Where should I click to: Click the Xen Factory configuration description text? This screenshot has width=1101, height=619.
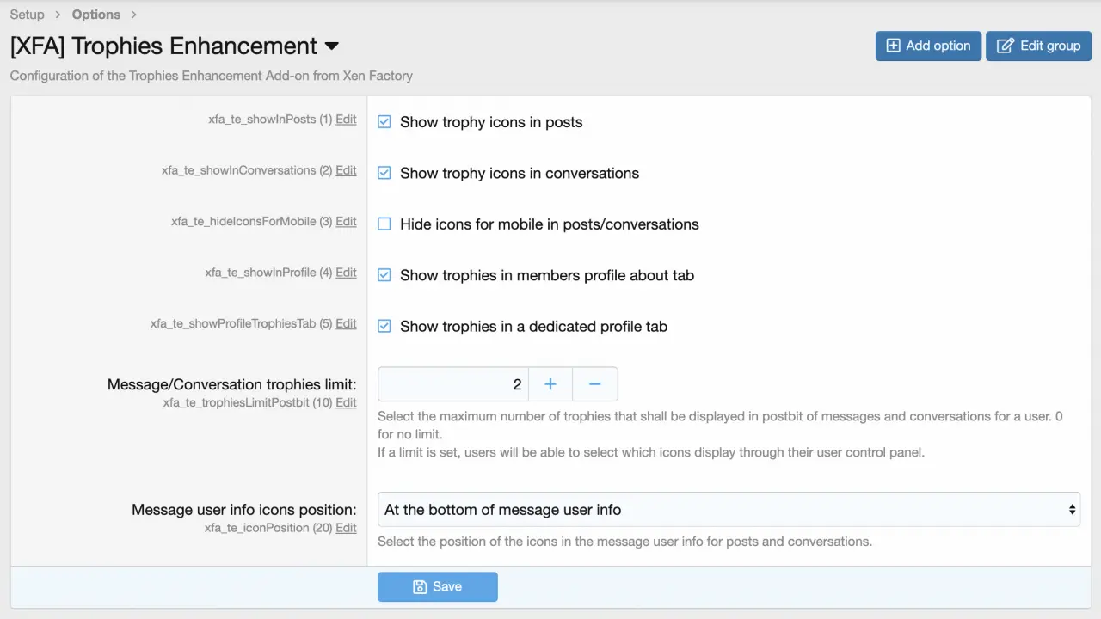click(x=212, y=76)
